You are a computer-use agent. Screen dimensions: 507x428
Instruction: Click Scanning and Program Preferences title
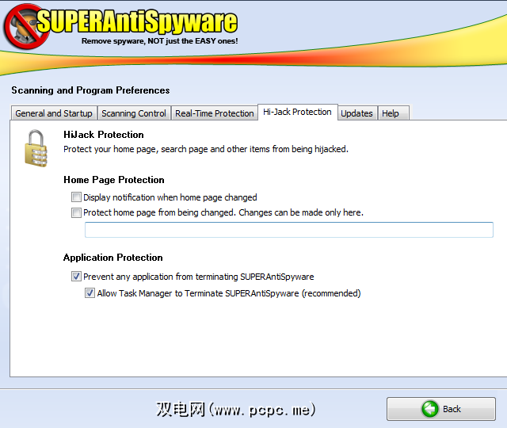coord(90,90)
